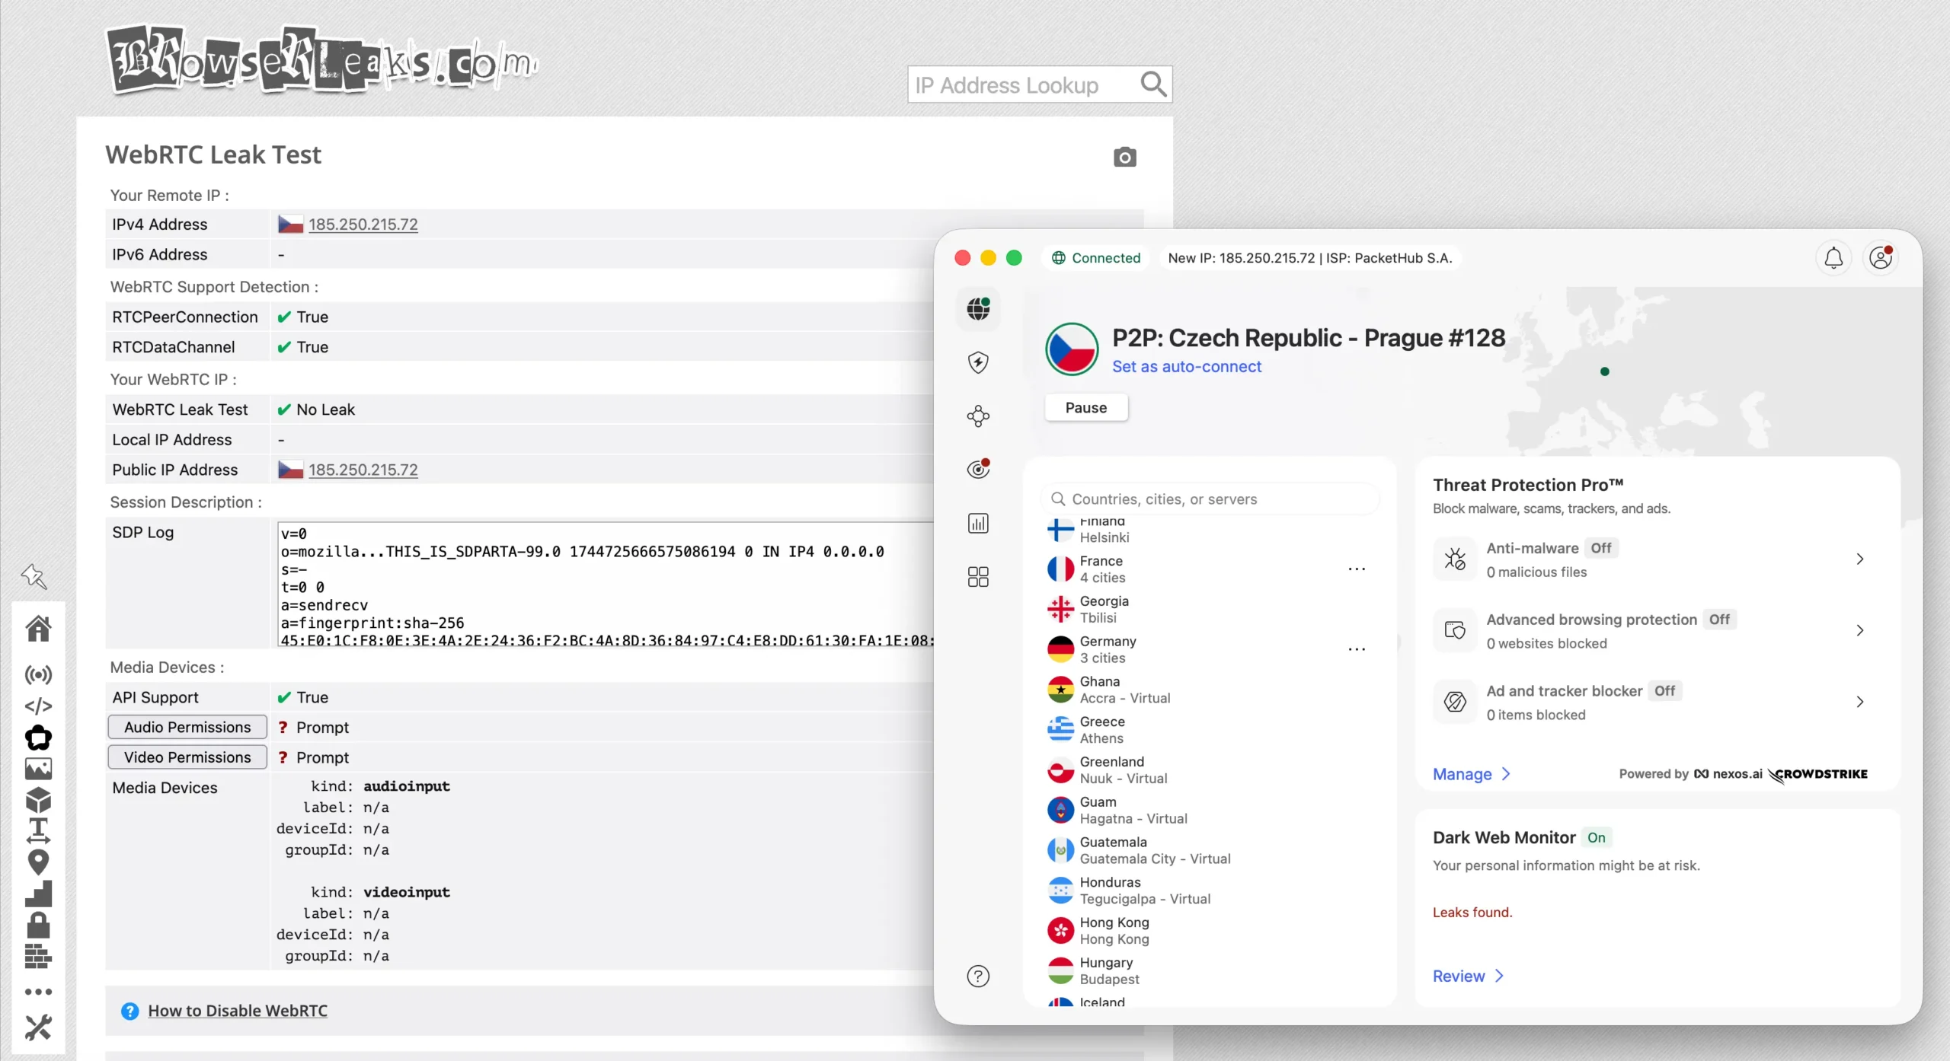Select the Meshnet icon in NordVPN sidebar
Image resolution: width=1950 pixels, height=1061 pixels.
click(x=978, y=416)
